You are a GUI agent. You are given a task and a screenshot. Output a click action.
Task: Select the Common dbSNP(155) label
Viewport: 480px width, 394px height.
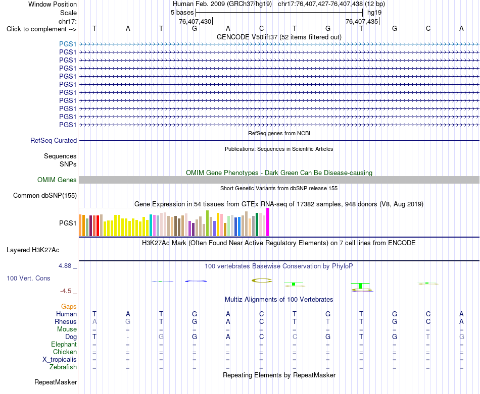point(45,196)
